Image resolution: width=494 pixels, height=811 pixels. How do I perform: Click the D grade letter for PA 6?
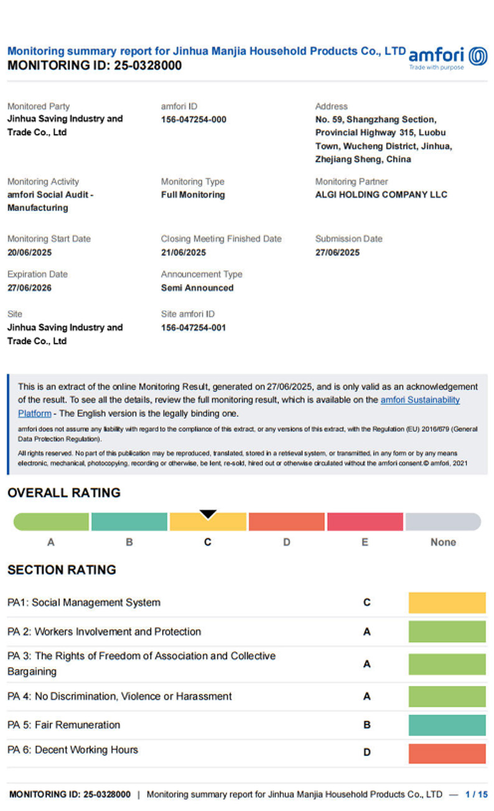tap(367, 753)
